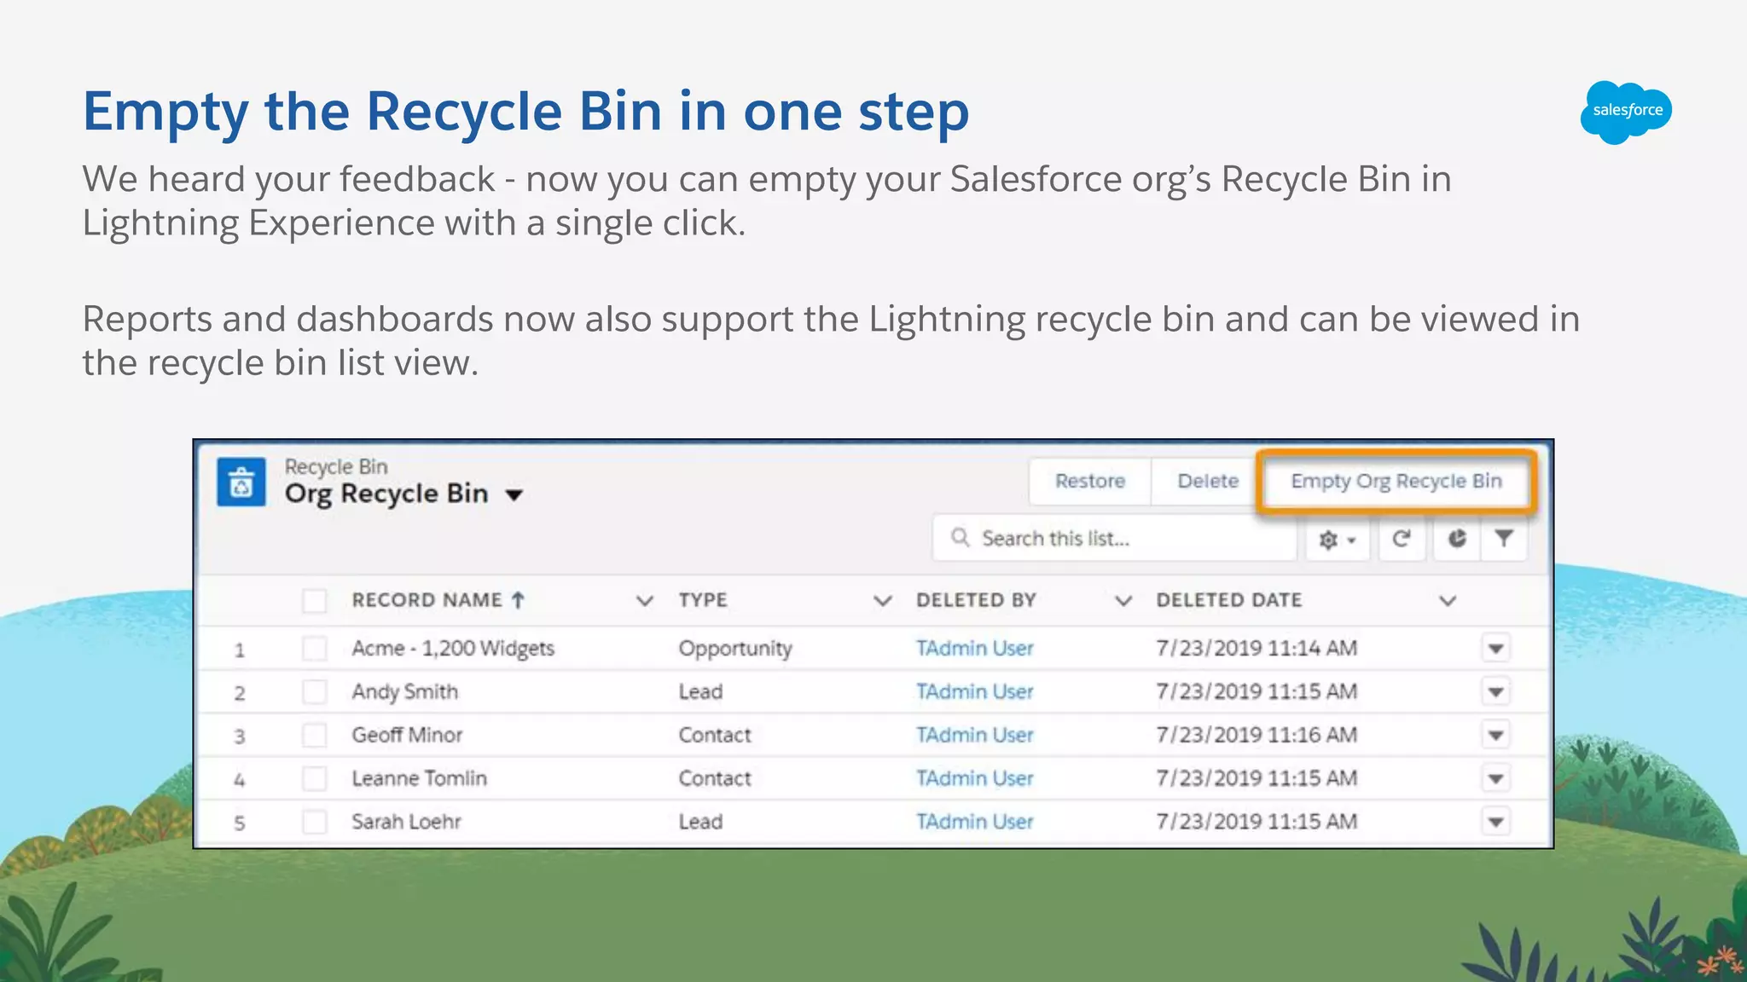Open row actions for Geoff Minor
The height and width of the screenshot is (982, 1747).
coord(1495,735)
